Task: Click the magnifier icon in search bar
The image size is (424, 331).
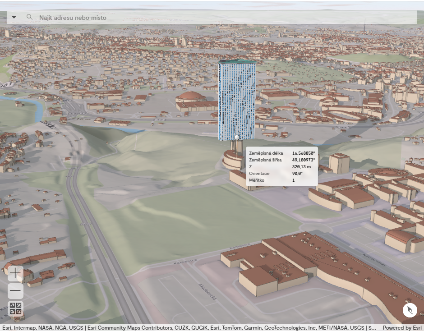Action: pyautogui.click(x=30, y=17)
